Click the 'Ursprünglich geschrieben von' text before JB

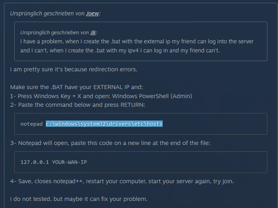(x=54, y=33)
